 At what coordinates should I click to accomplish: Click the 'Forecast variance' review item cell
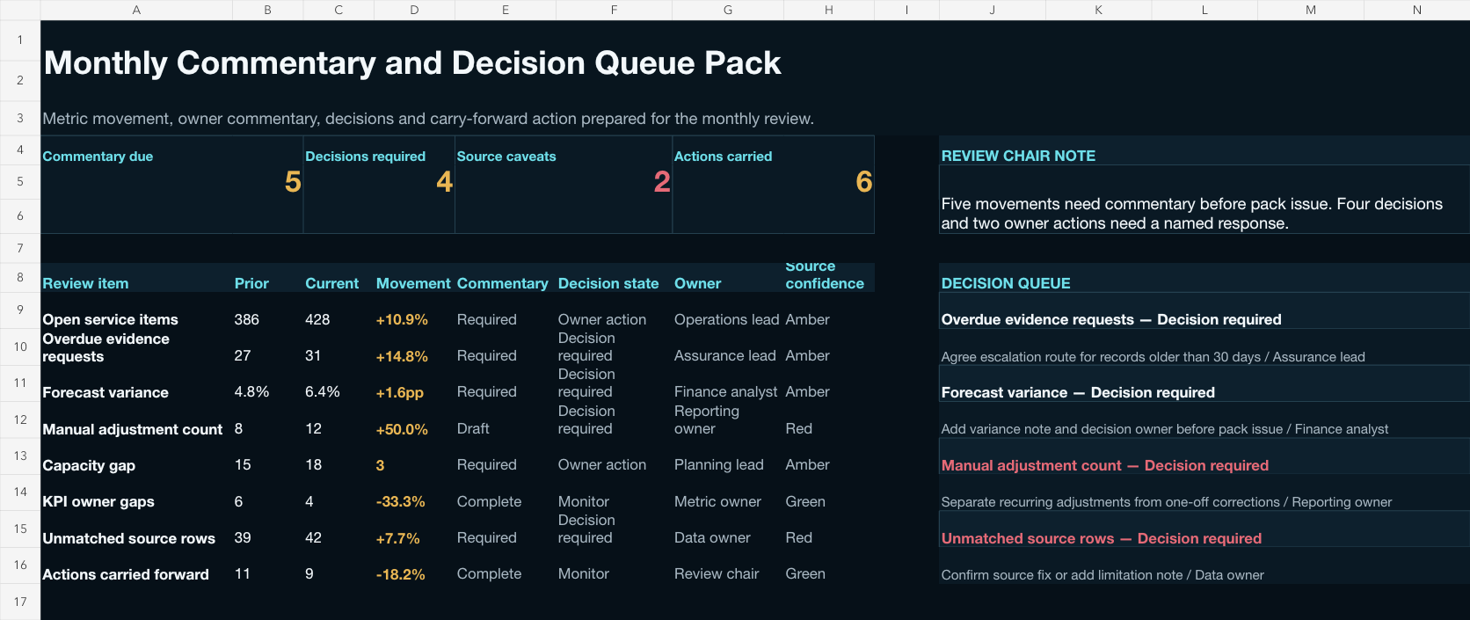pyautogui.click(x=106, y=392)
